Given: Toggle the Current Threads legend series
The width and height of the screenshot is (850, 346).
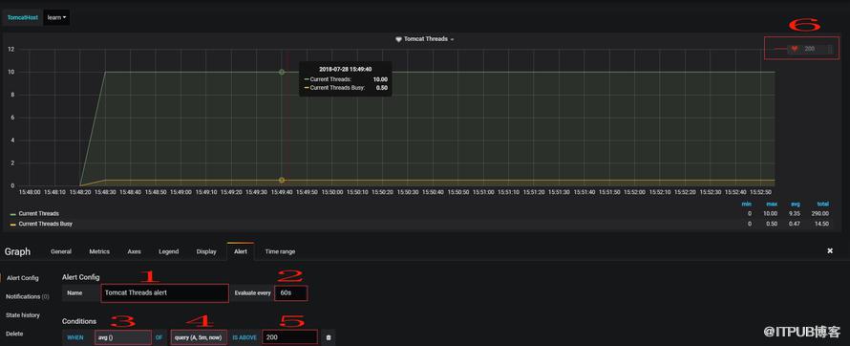Looking at the screenshot, I should pyautogui.click(x=38, y=214).
